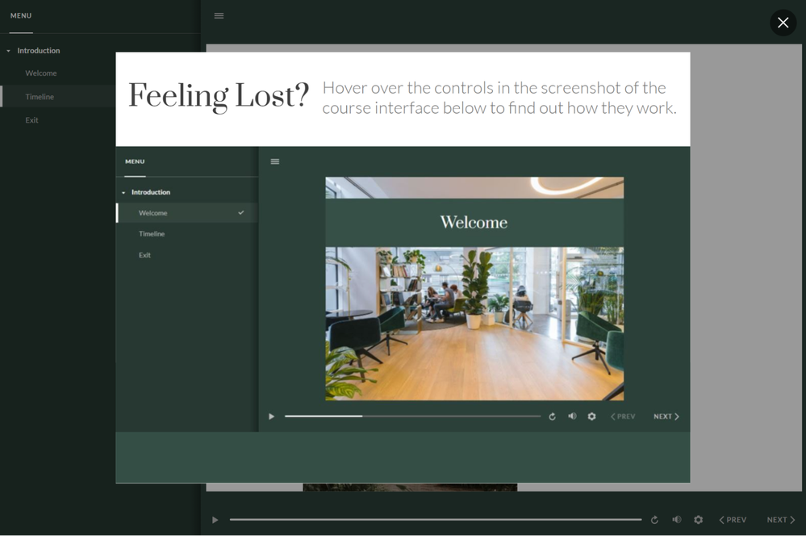This screenshot has width=806, height=536.
Task: Select Exit in the screenshot menu
Action: coord(144,255)
